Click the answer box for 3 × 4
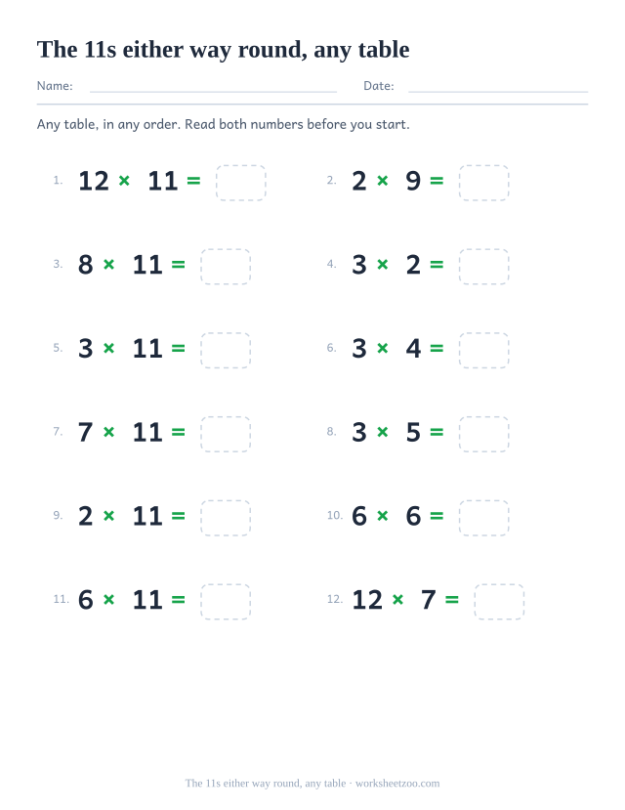625x810 pixels. 484,350
